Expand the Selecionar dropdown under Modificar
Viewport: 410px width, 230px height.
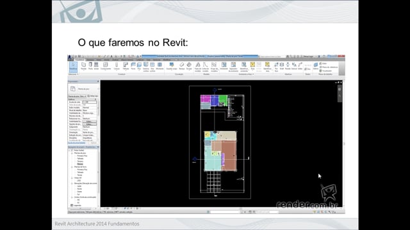73,74
